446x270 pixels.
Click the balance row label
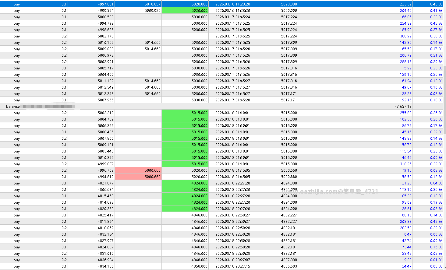[x=13, y=107]
